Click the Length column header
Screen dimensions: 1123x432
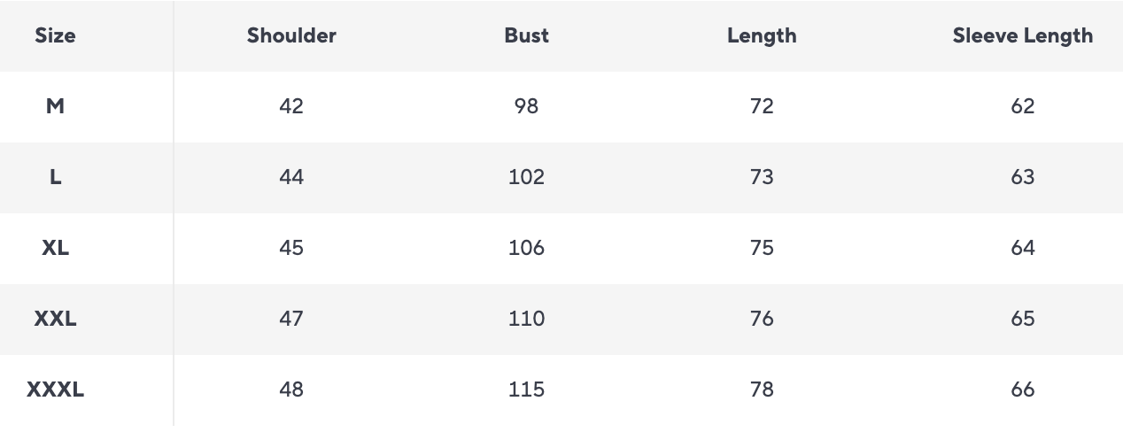tap(762, 36)
